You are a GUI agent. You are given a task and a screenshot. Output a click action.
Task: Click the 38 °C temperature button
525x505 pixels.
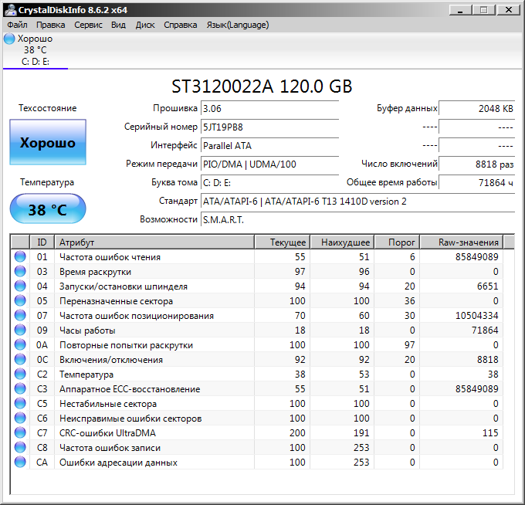pos(48,209)
